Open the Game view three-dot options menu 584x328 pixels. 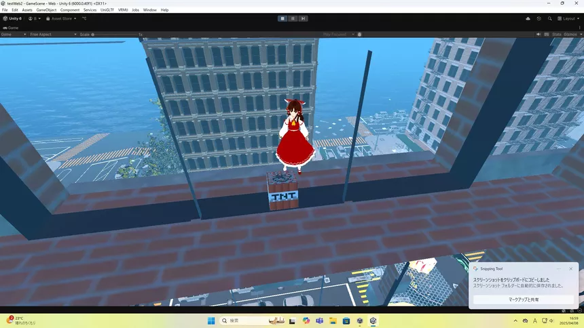tap(579, 28)
